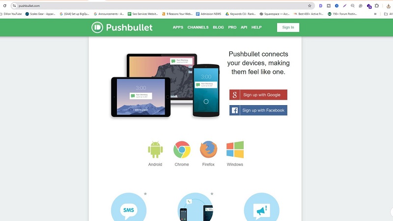
Task: Visit the PRO page
Action: tap(232, 28)
